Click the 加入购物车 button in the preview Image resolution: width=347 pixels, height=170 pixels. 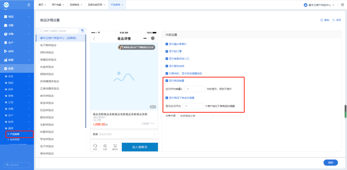click(140, 147)
